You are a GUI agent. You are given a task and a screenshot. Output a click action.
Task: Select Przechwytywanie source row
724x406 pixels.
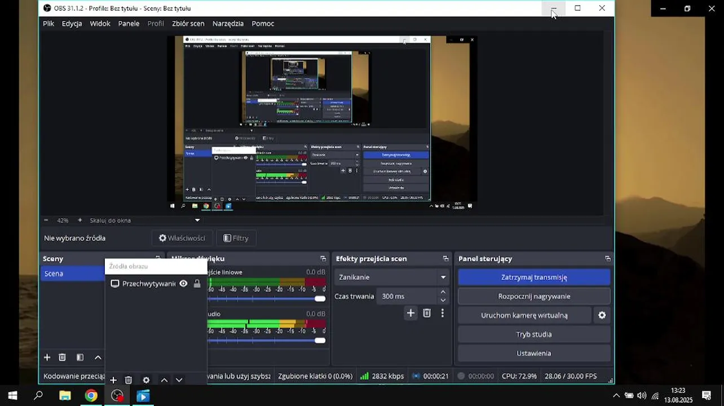(x=156, y=284)
